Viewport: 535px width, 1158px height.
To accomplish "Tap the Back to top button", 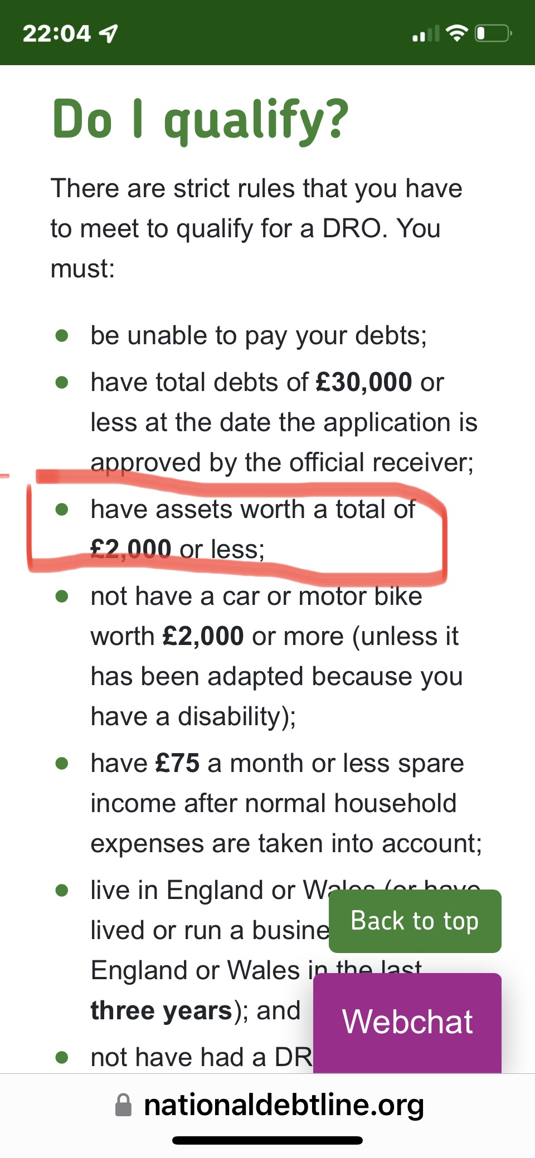I will point(415,921).
